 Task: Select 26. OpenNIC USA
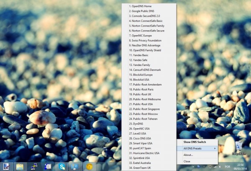tap(149, 129)
